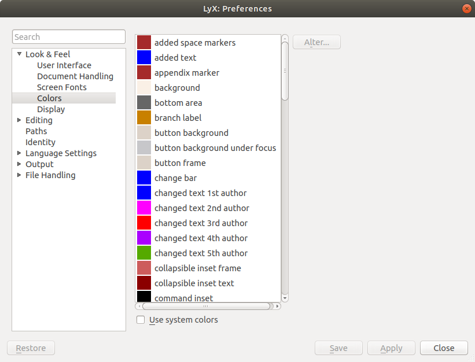Viewport: 475px width, 362px height.
Task: Expand the Editing preferences section
Action: point(19,120)
